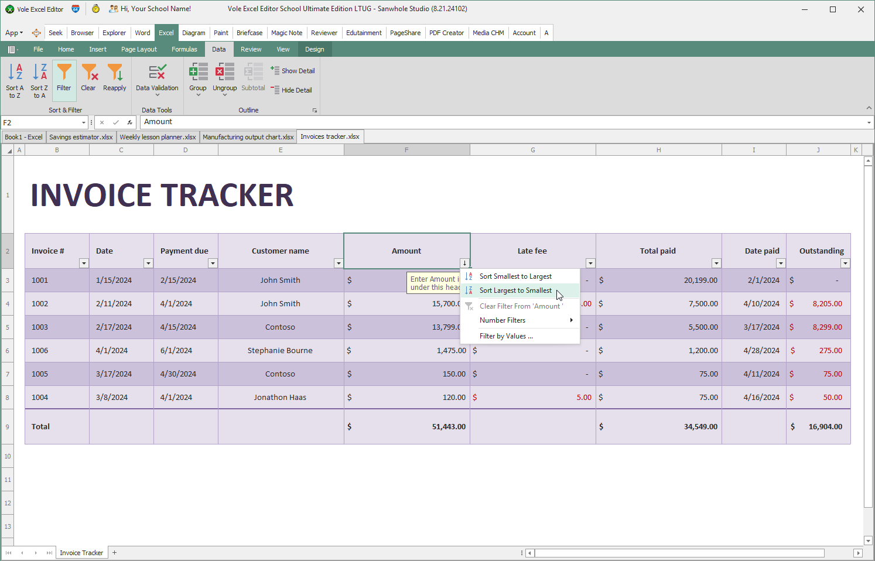The height and width of the screenshot is (561, 875).
Task: Open the Design ribbon tab
Action: [x=315, y=49]
